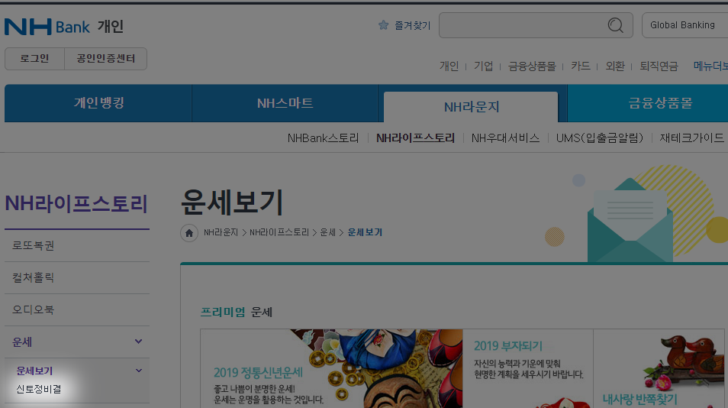Click 운세보기 in breadcrumb

pyautogui.click(x=365, y=232)
